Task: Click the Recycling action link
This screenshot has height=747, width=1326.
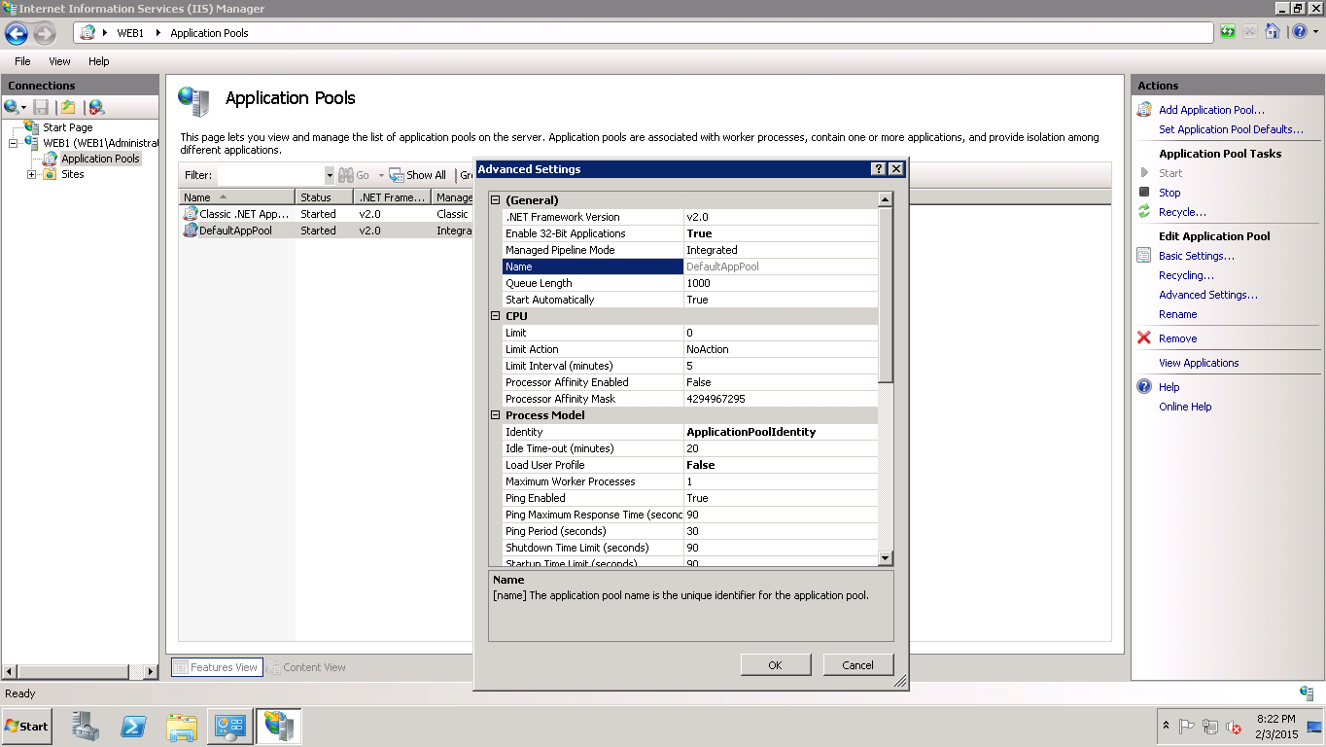Action: tap(1186, 275)
